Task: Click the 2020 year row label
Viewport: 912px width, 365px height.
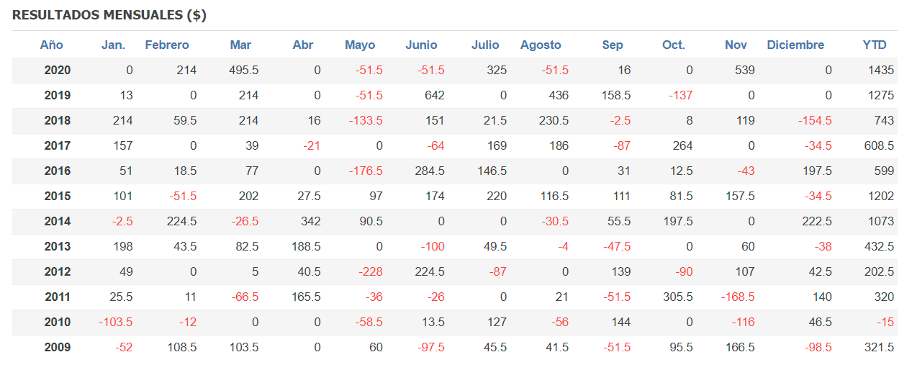Action: coord(58,71)
